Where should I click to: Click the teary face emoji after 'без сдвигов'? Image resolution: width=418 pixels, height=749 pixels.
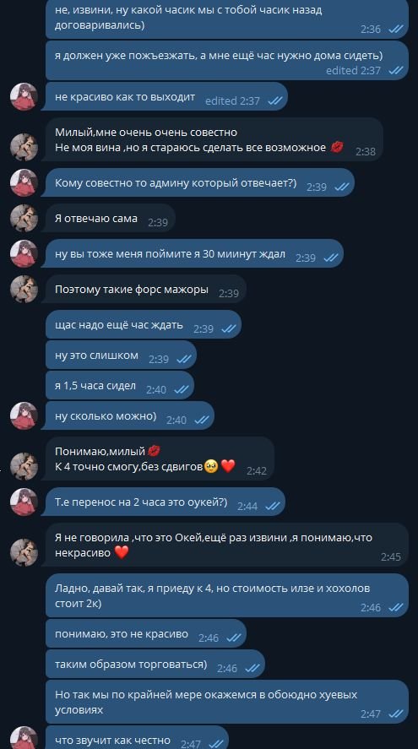point(211,466)
